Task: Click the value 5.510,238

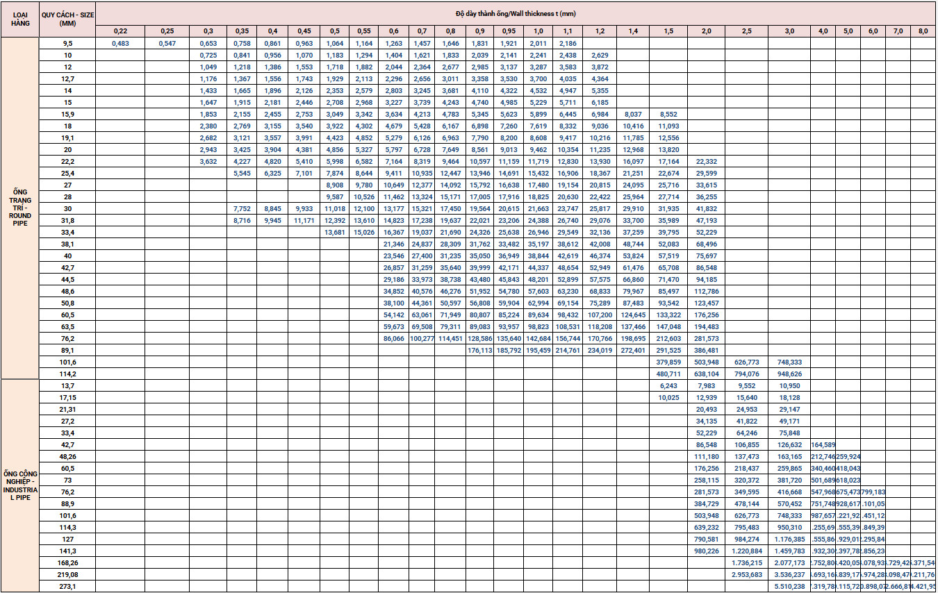Action: 789,586
